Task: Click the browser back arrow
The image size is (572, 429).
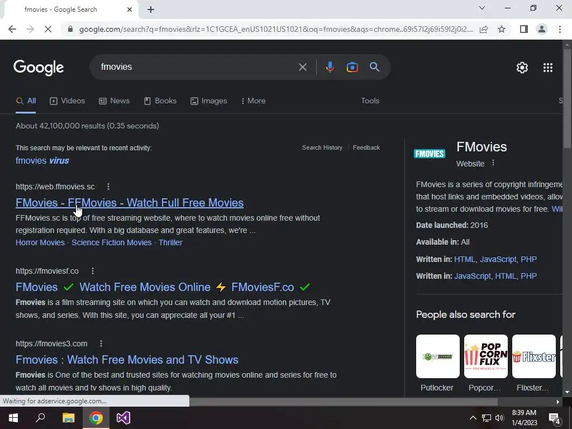Action: 12,29
